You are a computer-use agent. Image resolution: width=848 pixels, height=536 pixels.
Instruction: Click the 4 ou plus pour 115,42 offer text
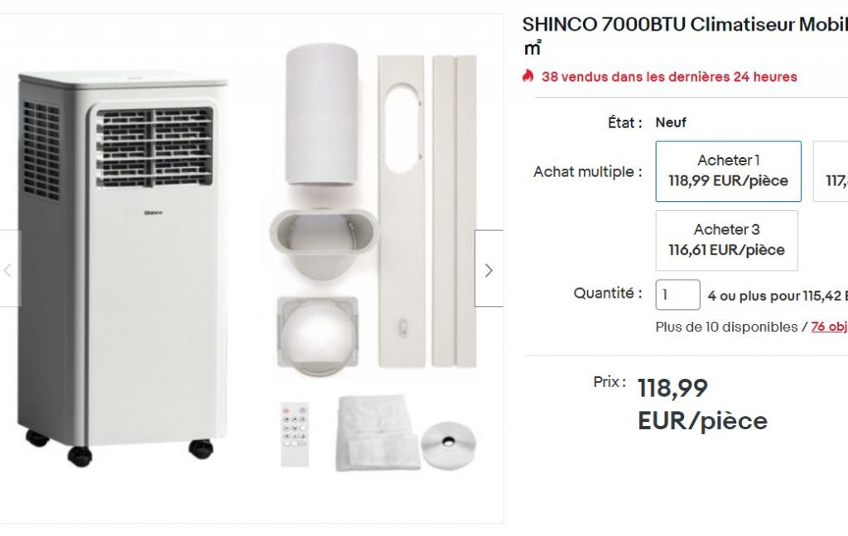[x=777, y=295]
